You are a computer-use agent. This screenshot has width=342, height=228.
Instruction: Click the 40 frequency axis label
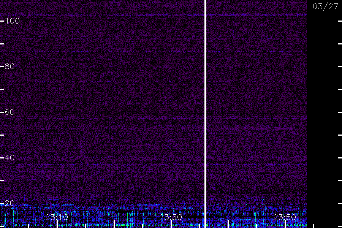[9, 158]
